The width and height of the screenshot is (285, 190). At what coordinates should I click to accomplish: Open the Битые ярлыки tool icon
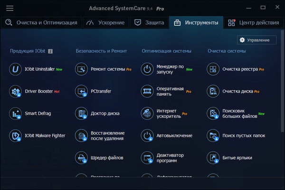tap(213, 158)
